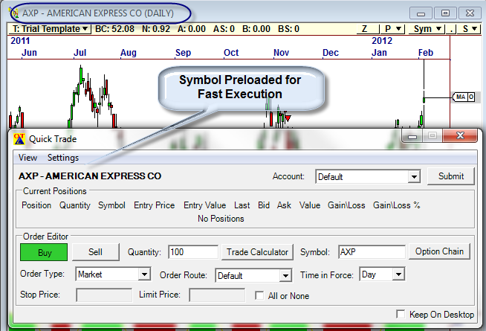The width and height of the screenshot is (486, 331).
Task: Click the BC: 52.08 value in chart toolbar
Action: pyautogui.click(x=114, y=29)
